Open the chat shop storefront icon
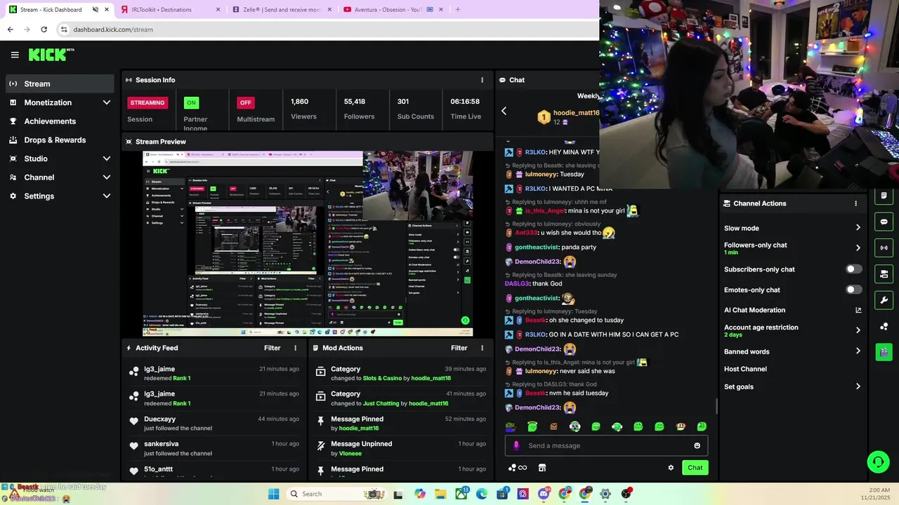This screenshot has height=505, width=899. pyautogui.click(x=542, y=468)
